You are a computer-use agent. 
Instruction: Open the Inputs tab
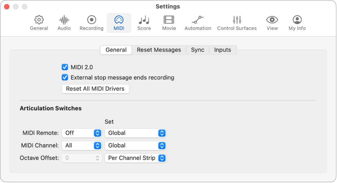(x=222, y=50)
